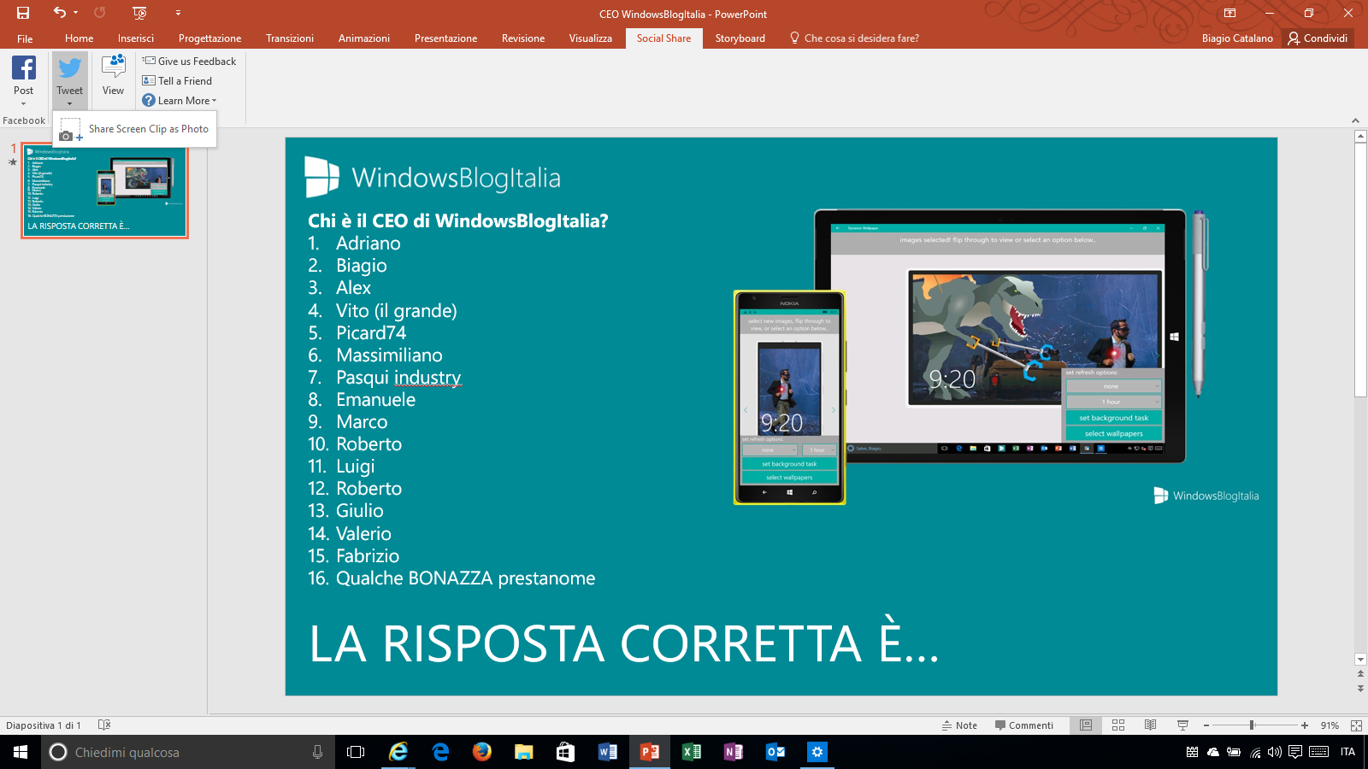This screenshot has width=1368, height=769.
Task: Fit slide to current window icon
Action: pyautogui.click(x=1356, y=725)
